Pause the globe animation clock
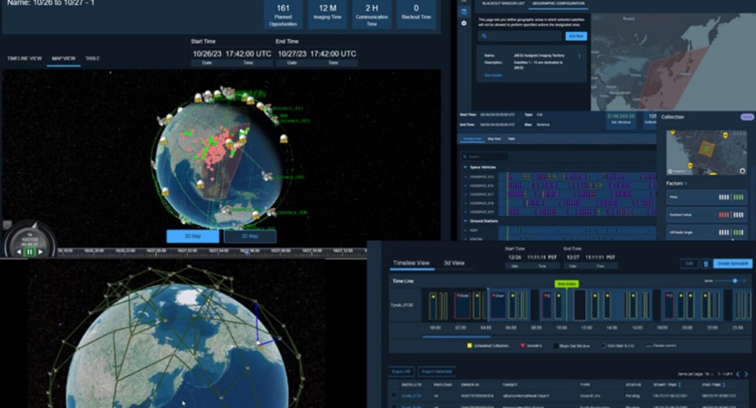Screen dimensions: 756x408 [30, 252]
